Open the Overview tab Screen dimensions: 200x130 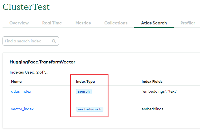pos(19,23)
